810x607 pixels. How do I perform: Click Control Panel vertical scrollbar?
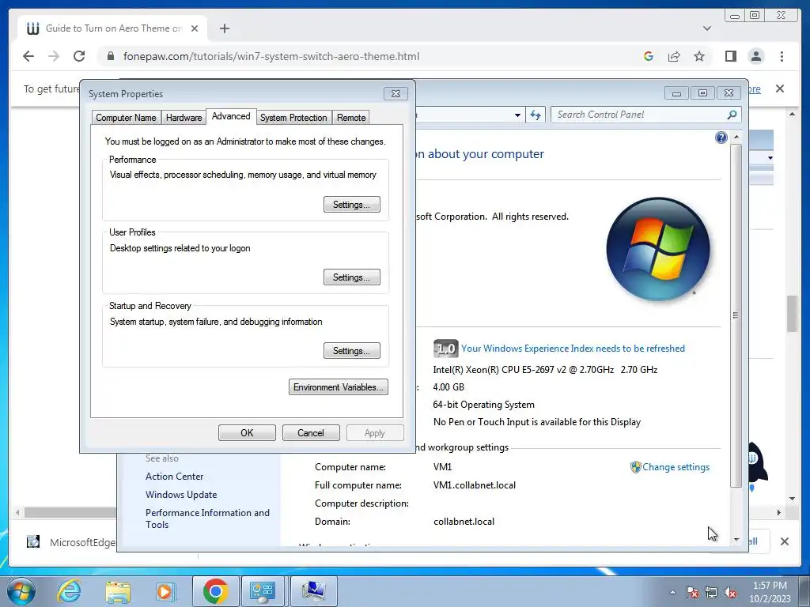(x=736, y=315)
